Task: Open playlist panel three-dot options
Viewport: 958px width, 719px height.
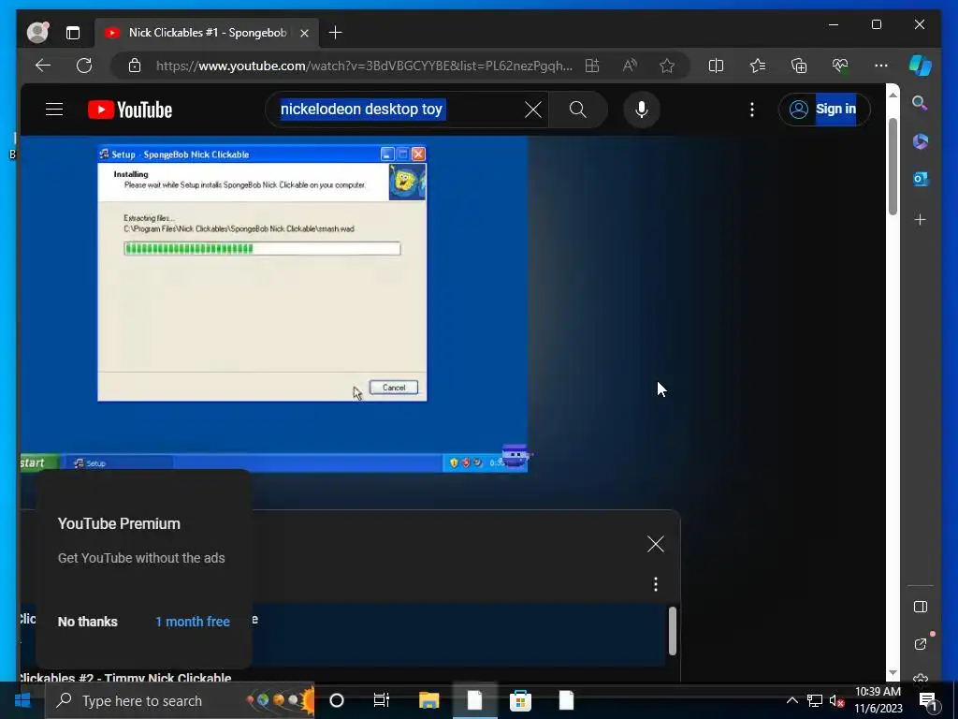Action: tap(656, 584)
